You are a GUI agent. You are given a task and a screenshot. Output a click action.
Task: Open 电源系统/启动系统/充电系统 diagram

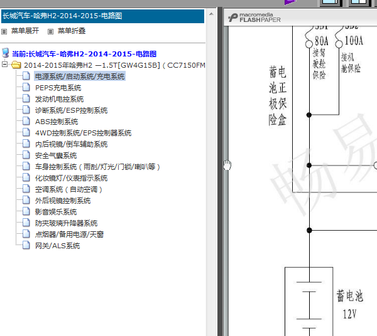click(x=80, y=76)
